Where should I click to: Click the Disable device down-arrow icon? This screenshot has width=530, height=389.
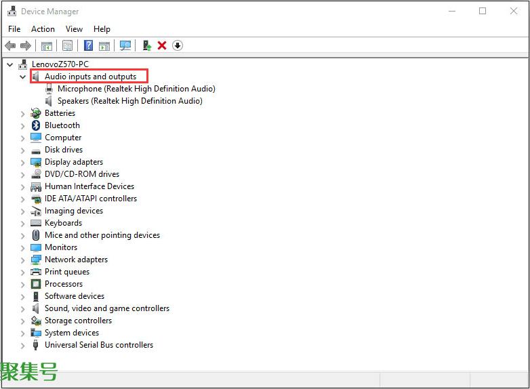pyautogui.click(x=178, y=45)
